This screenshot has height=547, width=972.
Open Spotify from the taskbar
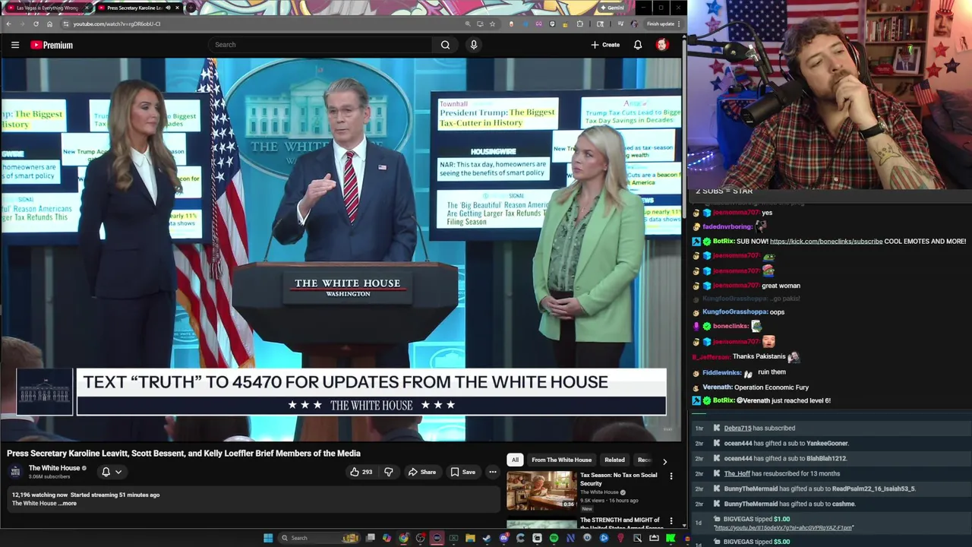(x=554, y=538)
